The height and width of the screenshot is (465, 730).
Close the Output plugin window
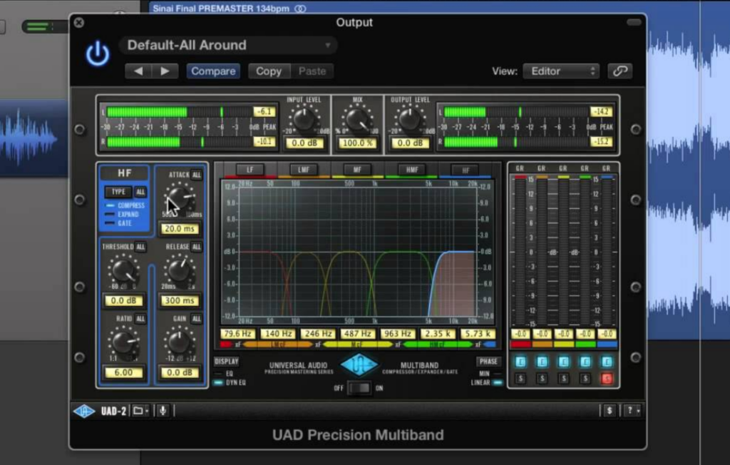[79, 22]
